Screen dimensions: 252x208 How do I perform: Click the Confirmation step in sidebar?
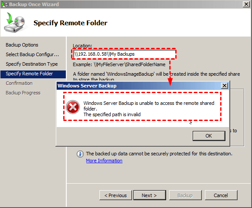[x=19, y=83]
